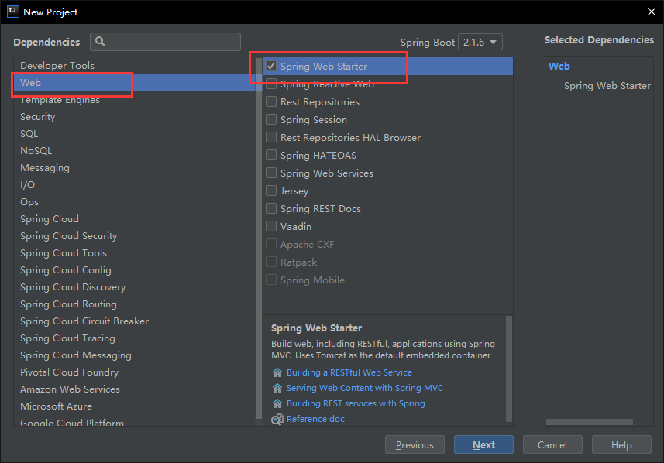Image resolution: width=664 pixels, height=463 pixels.
Task: Click the description panel vertical scrollbar
Action: coord(509,364)
